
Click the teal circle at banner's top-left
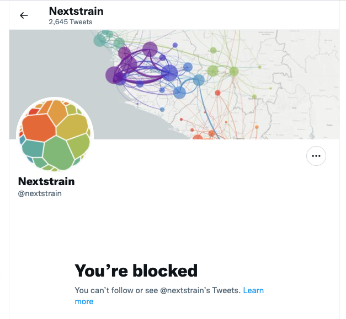pos(100,40)
